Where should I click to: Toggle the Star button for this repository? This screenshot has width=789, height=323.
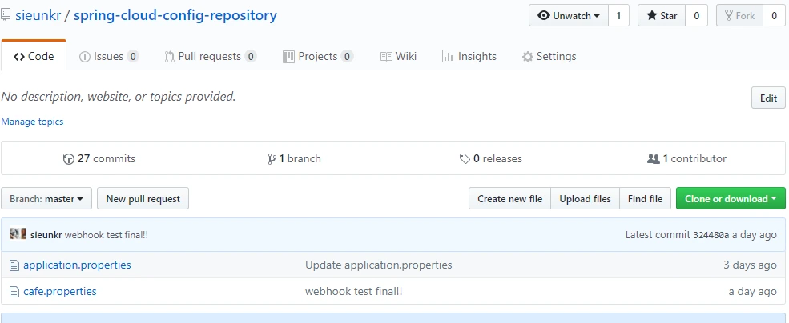click(x=662, y=16)
